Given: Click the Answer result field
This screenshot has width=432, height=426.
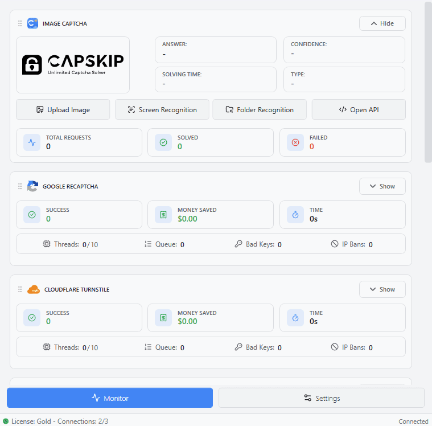Looking at the screenshot, I should [216, 50].
